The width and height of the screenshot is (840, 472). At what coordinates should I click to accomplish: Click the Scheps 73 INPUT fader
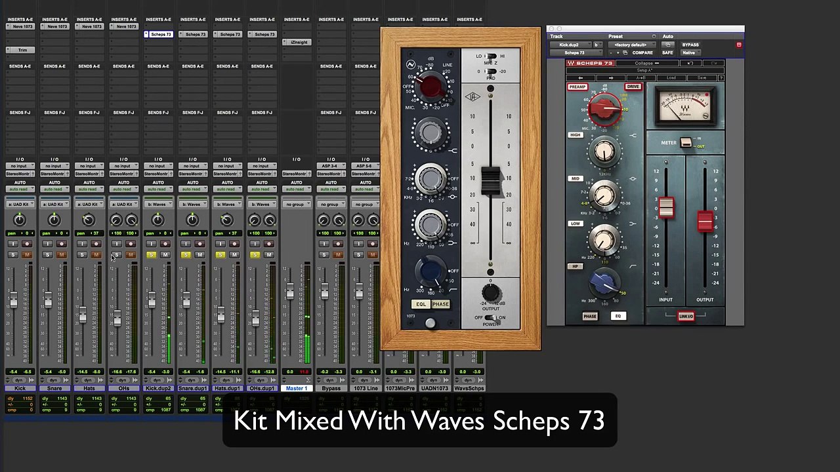click(x=666, y=208)
